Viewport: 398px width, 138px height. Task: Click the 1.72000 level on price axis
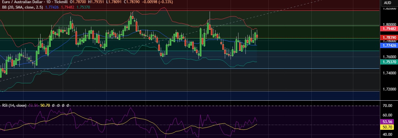pyautogui.click(x=388, y=89)
